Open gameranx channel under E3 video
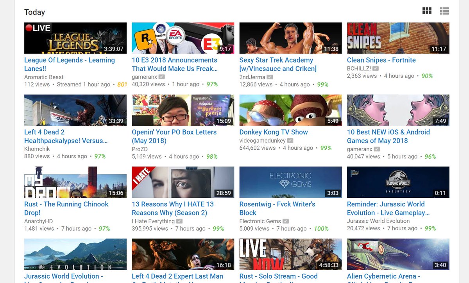Screen dimensions: 469x283 145,77
